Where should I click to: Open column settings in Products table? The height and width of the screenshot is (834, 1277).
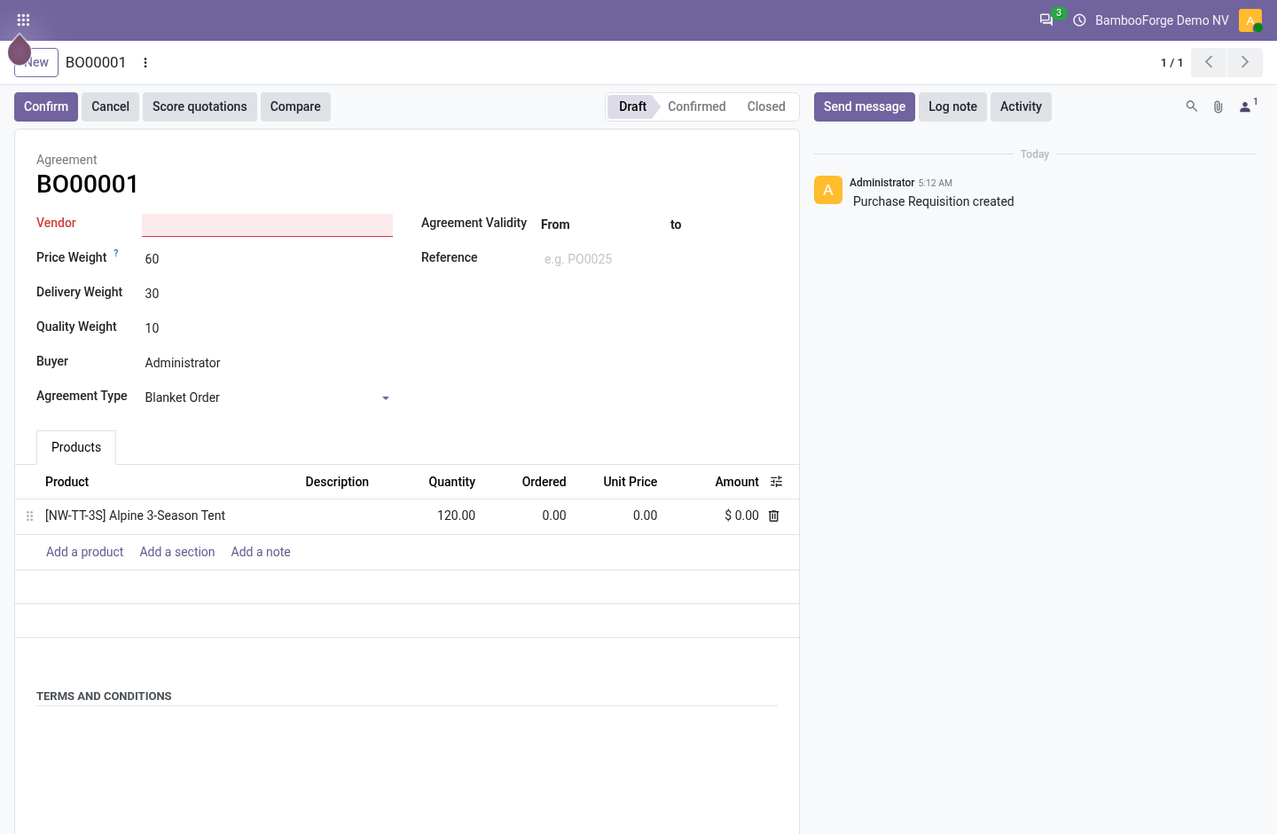pos(776,482)
